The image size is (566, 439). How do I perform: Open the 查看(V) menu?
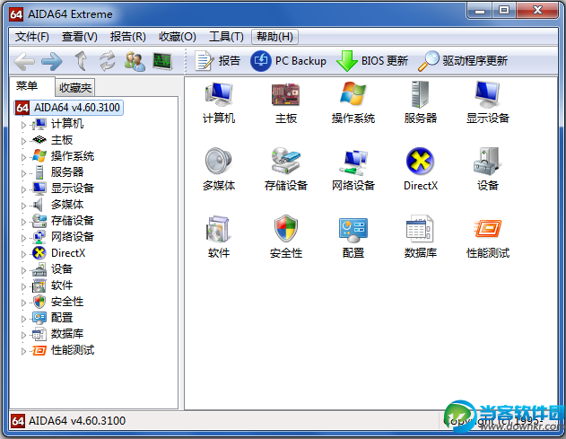tap(80, 37)
